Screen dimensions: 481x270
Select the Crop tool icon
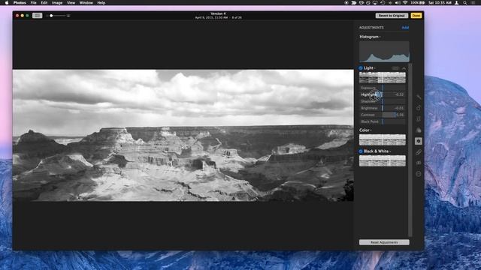pos(419,119)
